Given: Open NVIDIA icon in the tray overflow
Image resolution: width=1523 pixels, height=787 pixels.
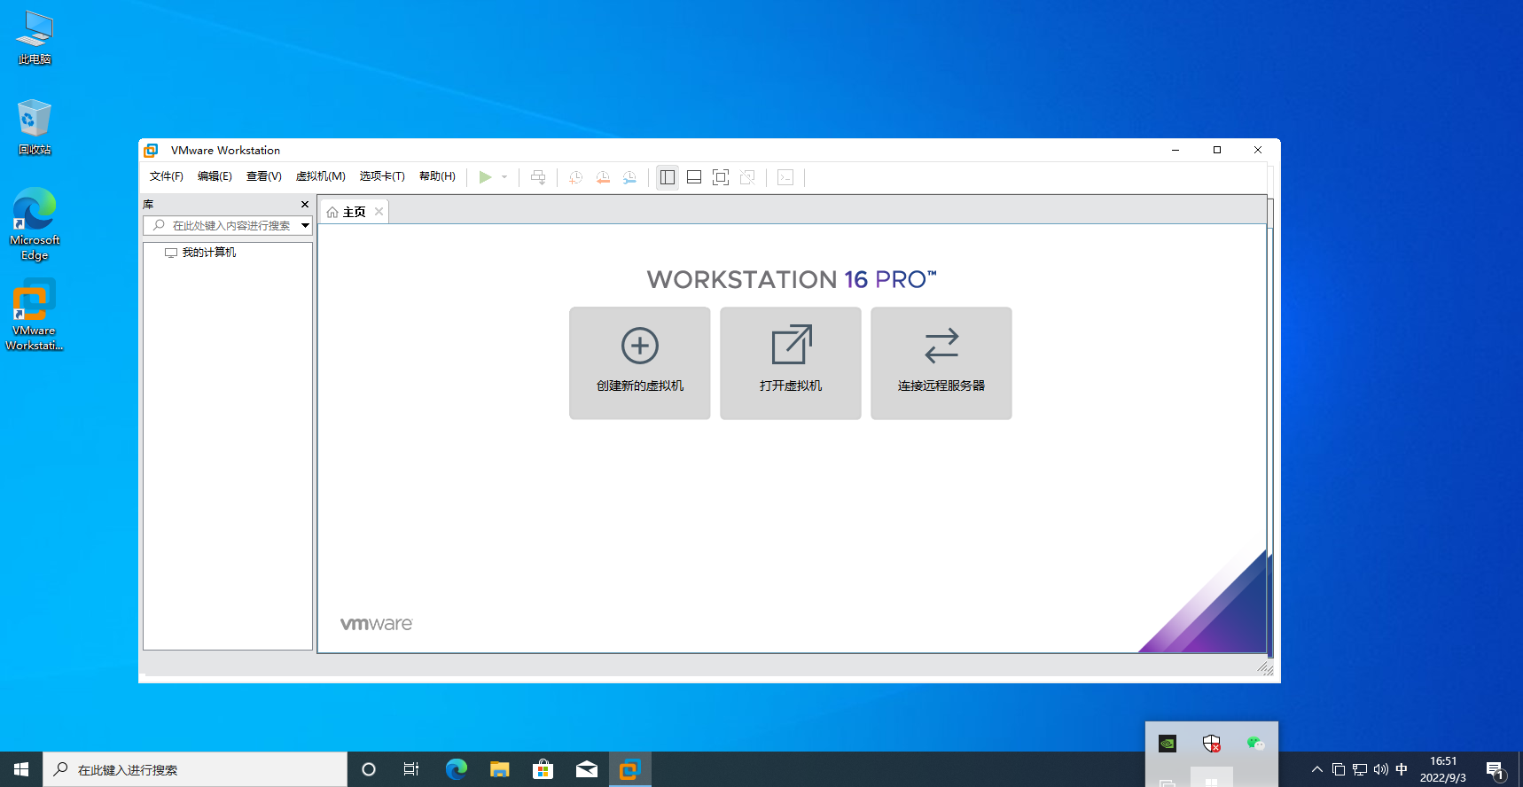Looking at the screenshot, I should point(1168,744).
